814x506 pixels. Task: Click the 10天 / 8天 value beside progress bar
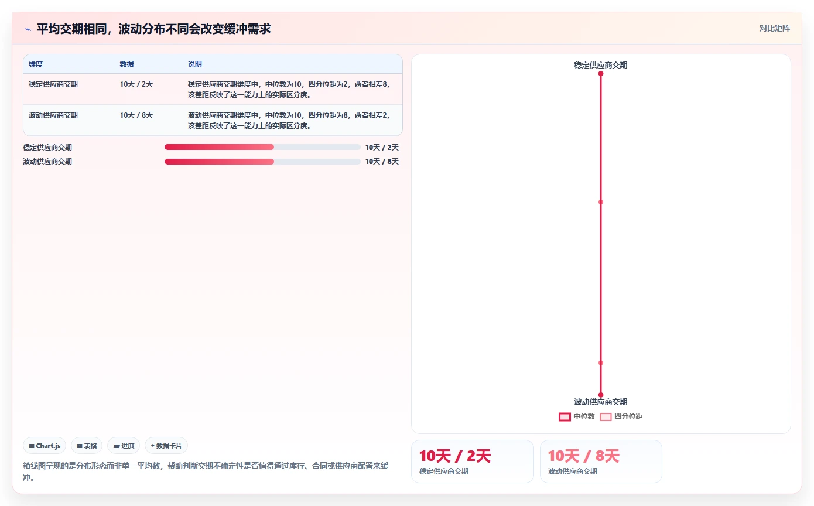pos(382,162)
